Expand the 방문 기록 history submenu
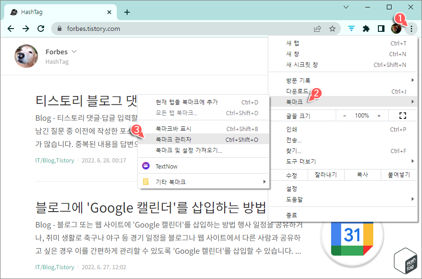 tap(343, 81)
